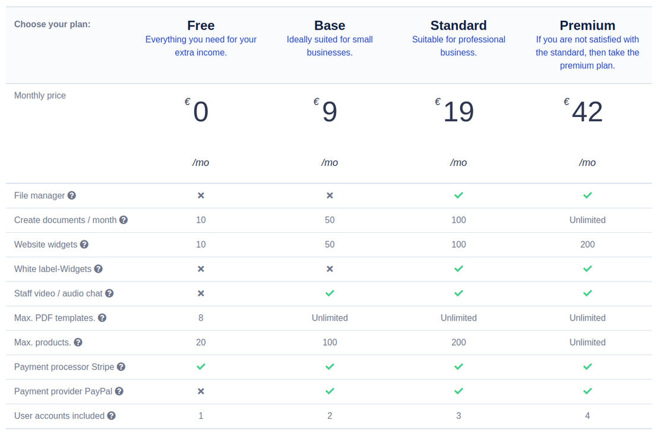The image size is (658, 433).
Task: Open White label-Widgets help tooltip icon
Action: (x=98, y=269)
